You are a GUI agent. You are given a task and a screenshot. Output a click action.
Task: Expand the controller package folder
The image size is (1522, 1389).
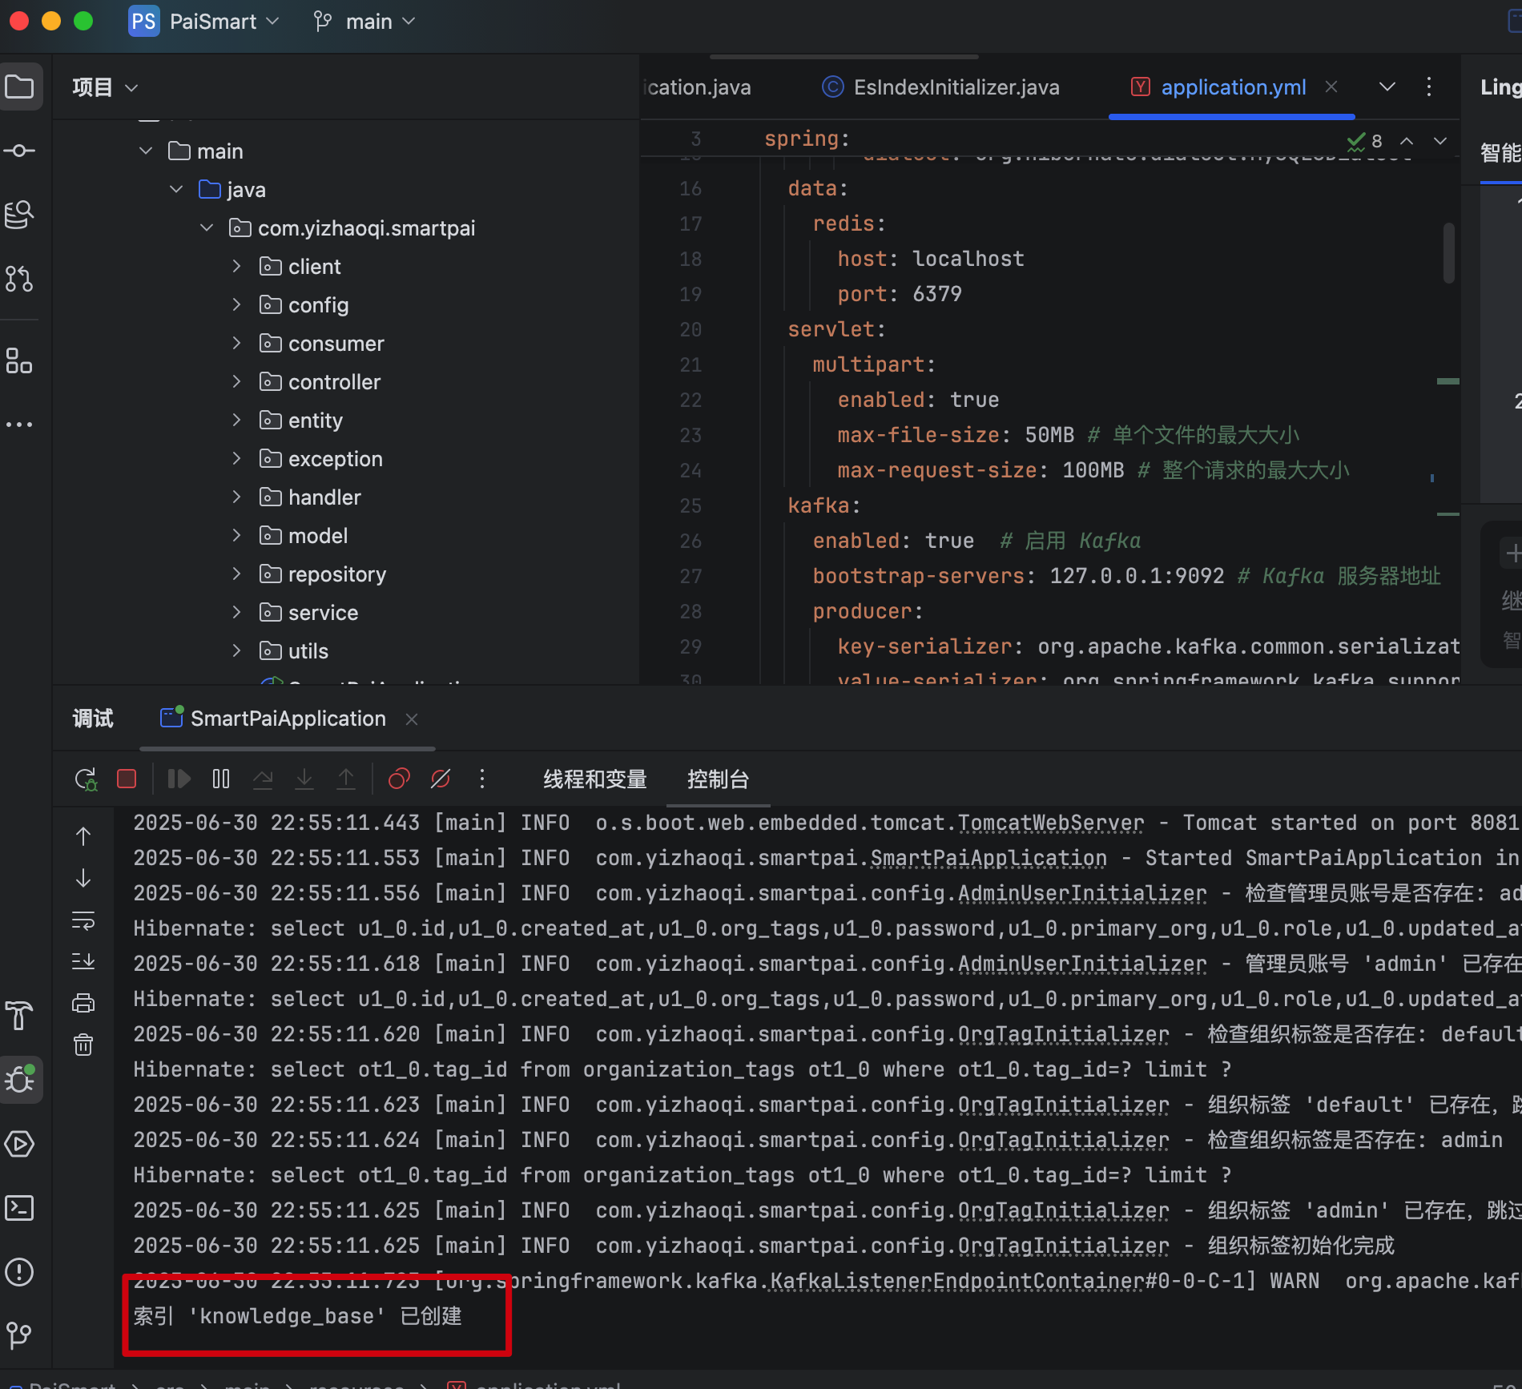236,382
